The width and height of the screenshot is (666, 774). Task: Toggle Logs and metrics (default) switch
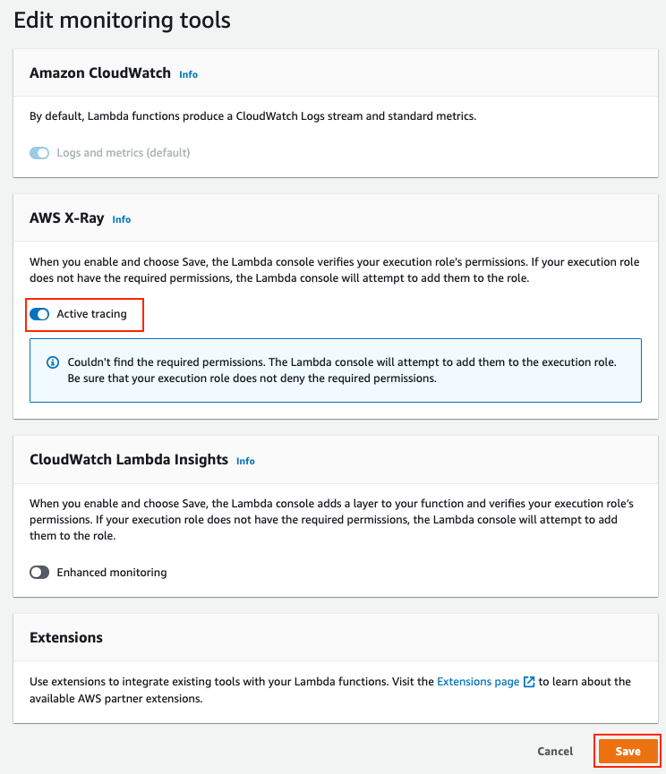click(x=39, y=153)
